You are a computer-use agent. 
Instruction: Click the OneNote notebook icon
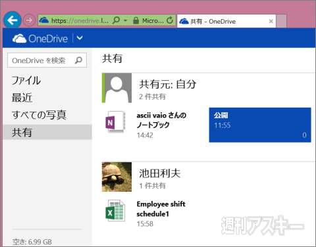click(115, 122)
